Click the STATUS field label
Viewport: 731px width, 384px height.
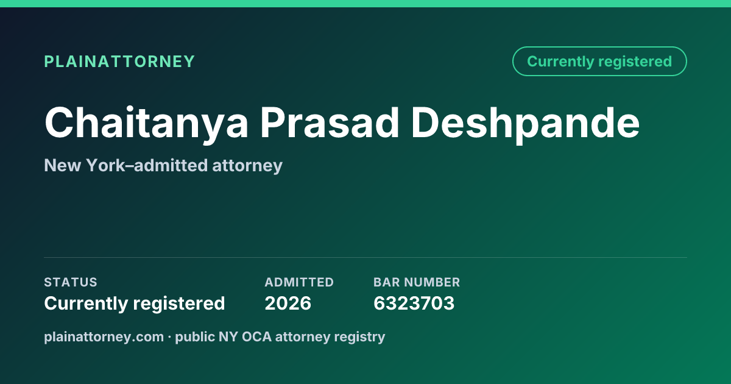point(71,282)
